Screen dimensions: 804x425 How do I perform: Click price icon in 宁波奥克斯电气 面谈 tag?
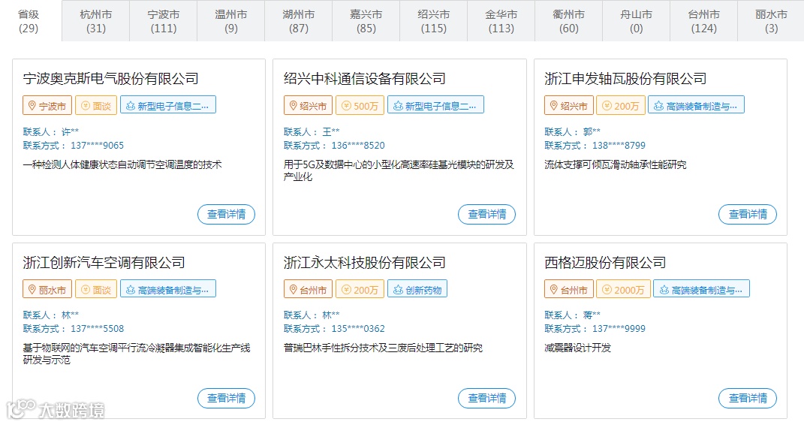[85, 106]
